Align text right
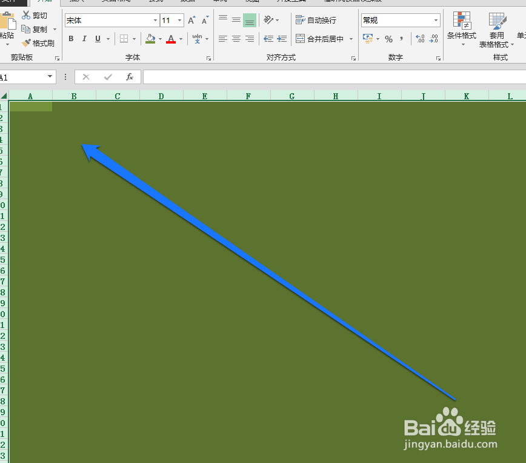The width and height of the screenshot is (526, 463). pos(250,39)
